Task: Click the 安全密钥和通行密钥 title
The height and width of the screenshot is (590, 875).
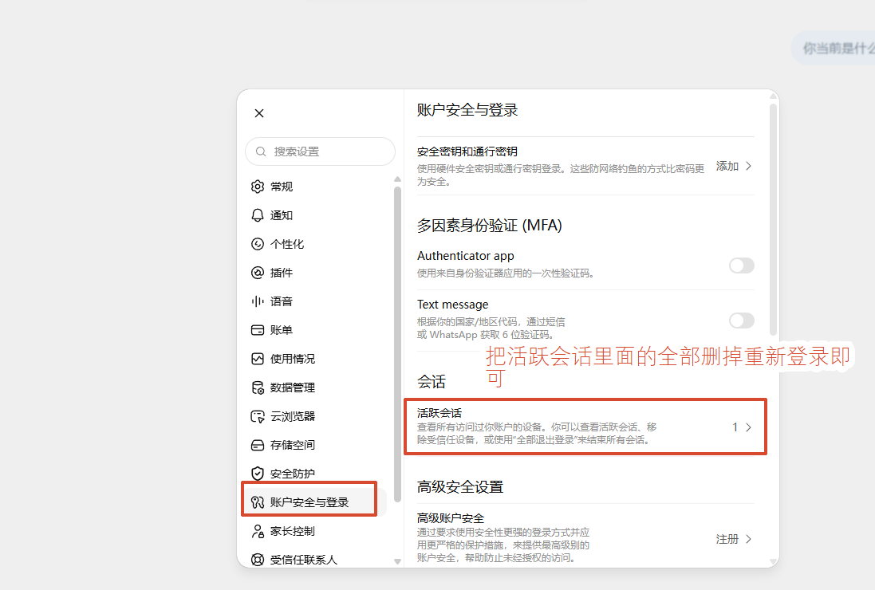Action: point(467,151)
